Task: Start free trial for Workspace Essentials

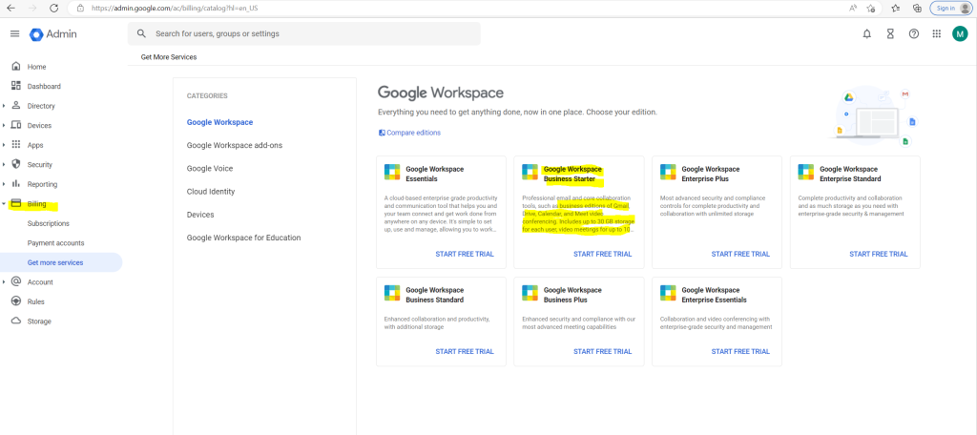Action: coord(465,254)
